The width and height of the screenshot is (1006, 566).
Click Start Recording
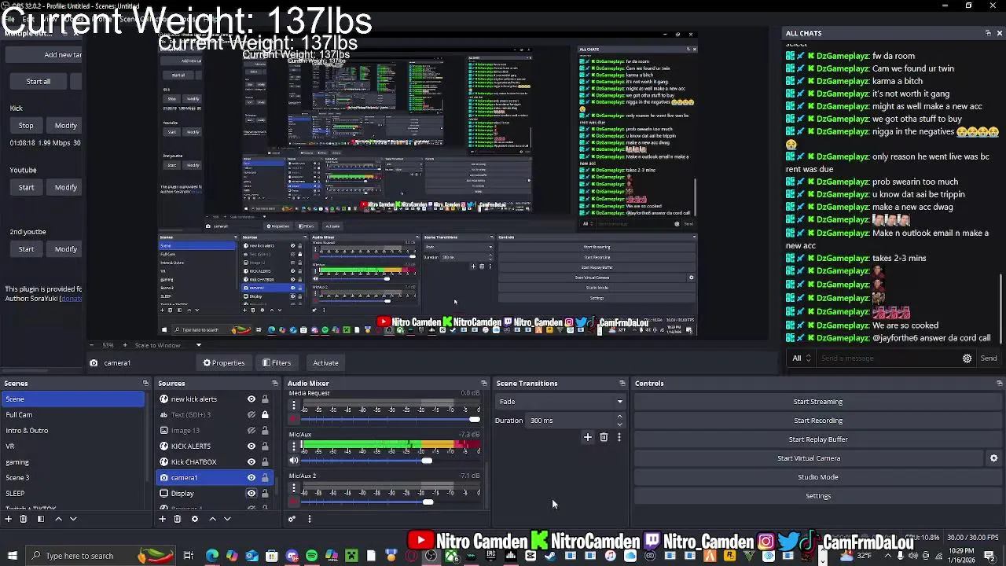[817, 421]
